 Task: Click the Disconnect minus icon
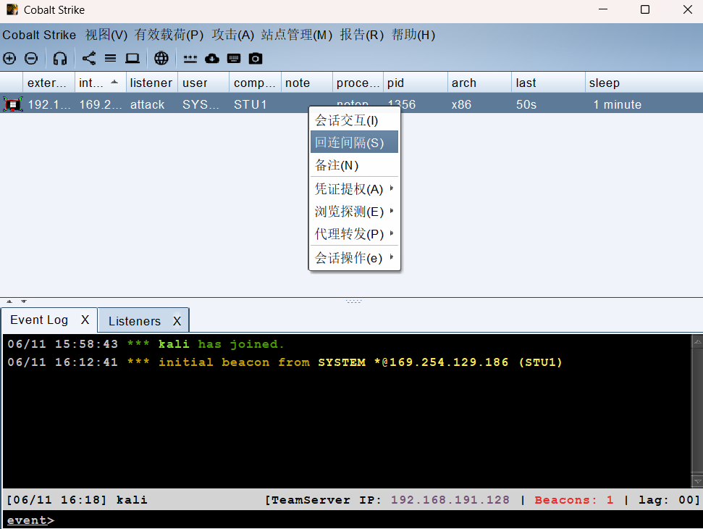point(31,58)
